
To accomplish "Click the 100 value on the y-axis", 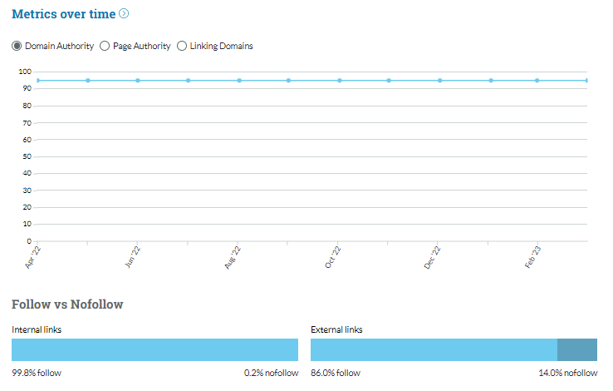I will (25, 72).
